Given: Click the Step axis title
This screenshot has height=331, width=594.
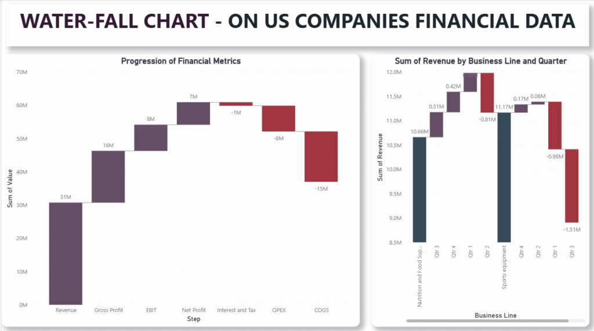Looking at the screenshot, I should point(194,319).
